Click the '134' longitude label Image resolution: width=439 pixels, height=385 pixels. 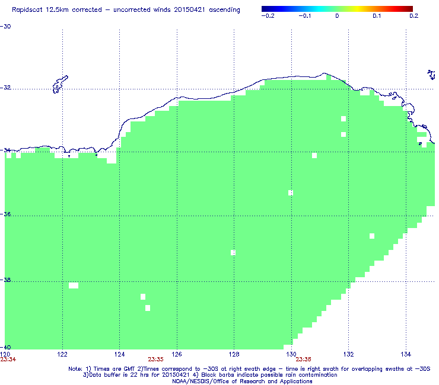pyautogui.click(x=406, y=355)
